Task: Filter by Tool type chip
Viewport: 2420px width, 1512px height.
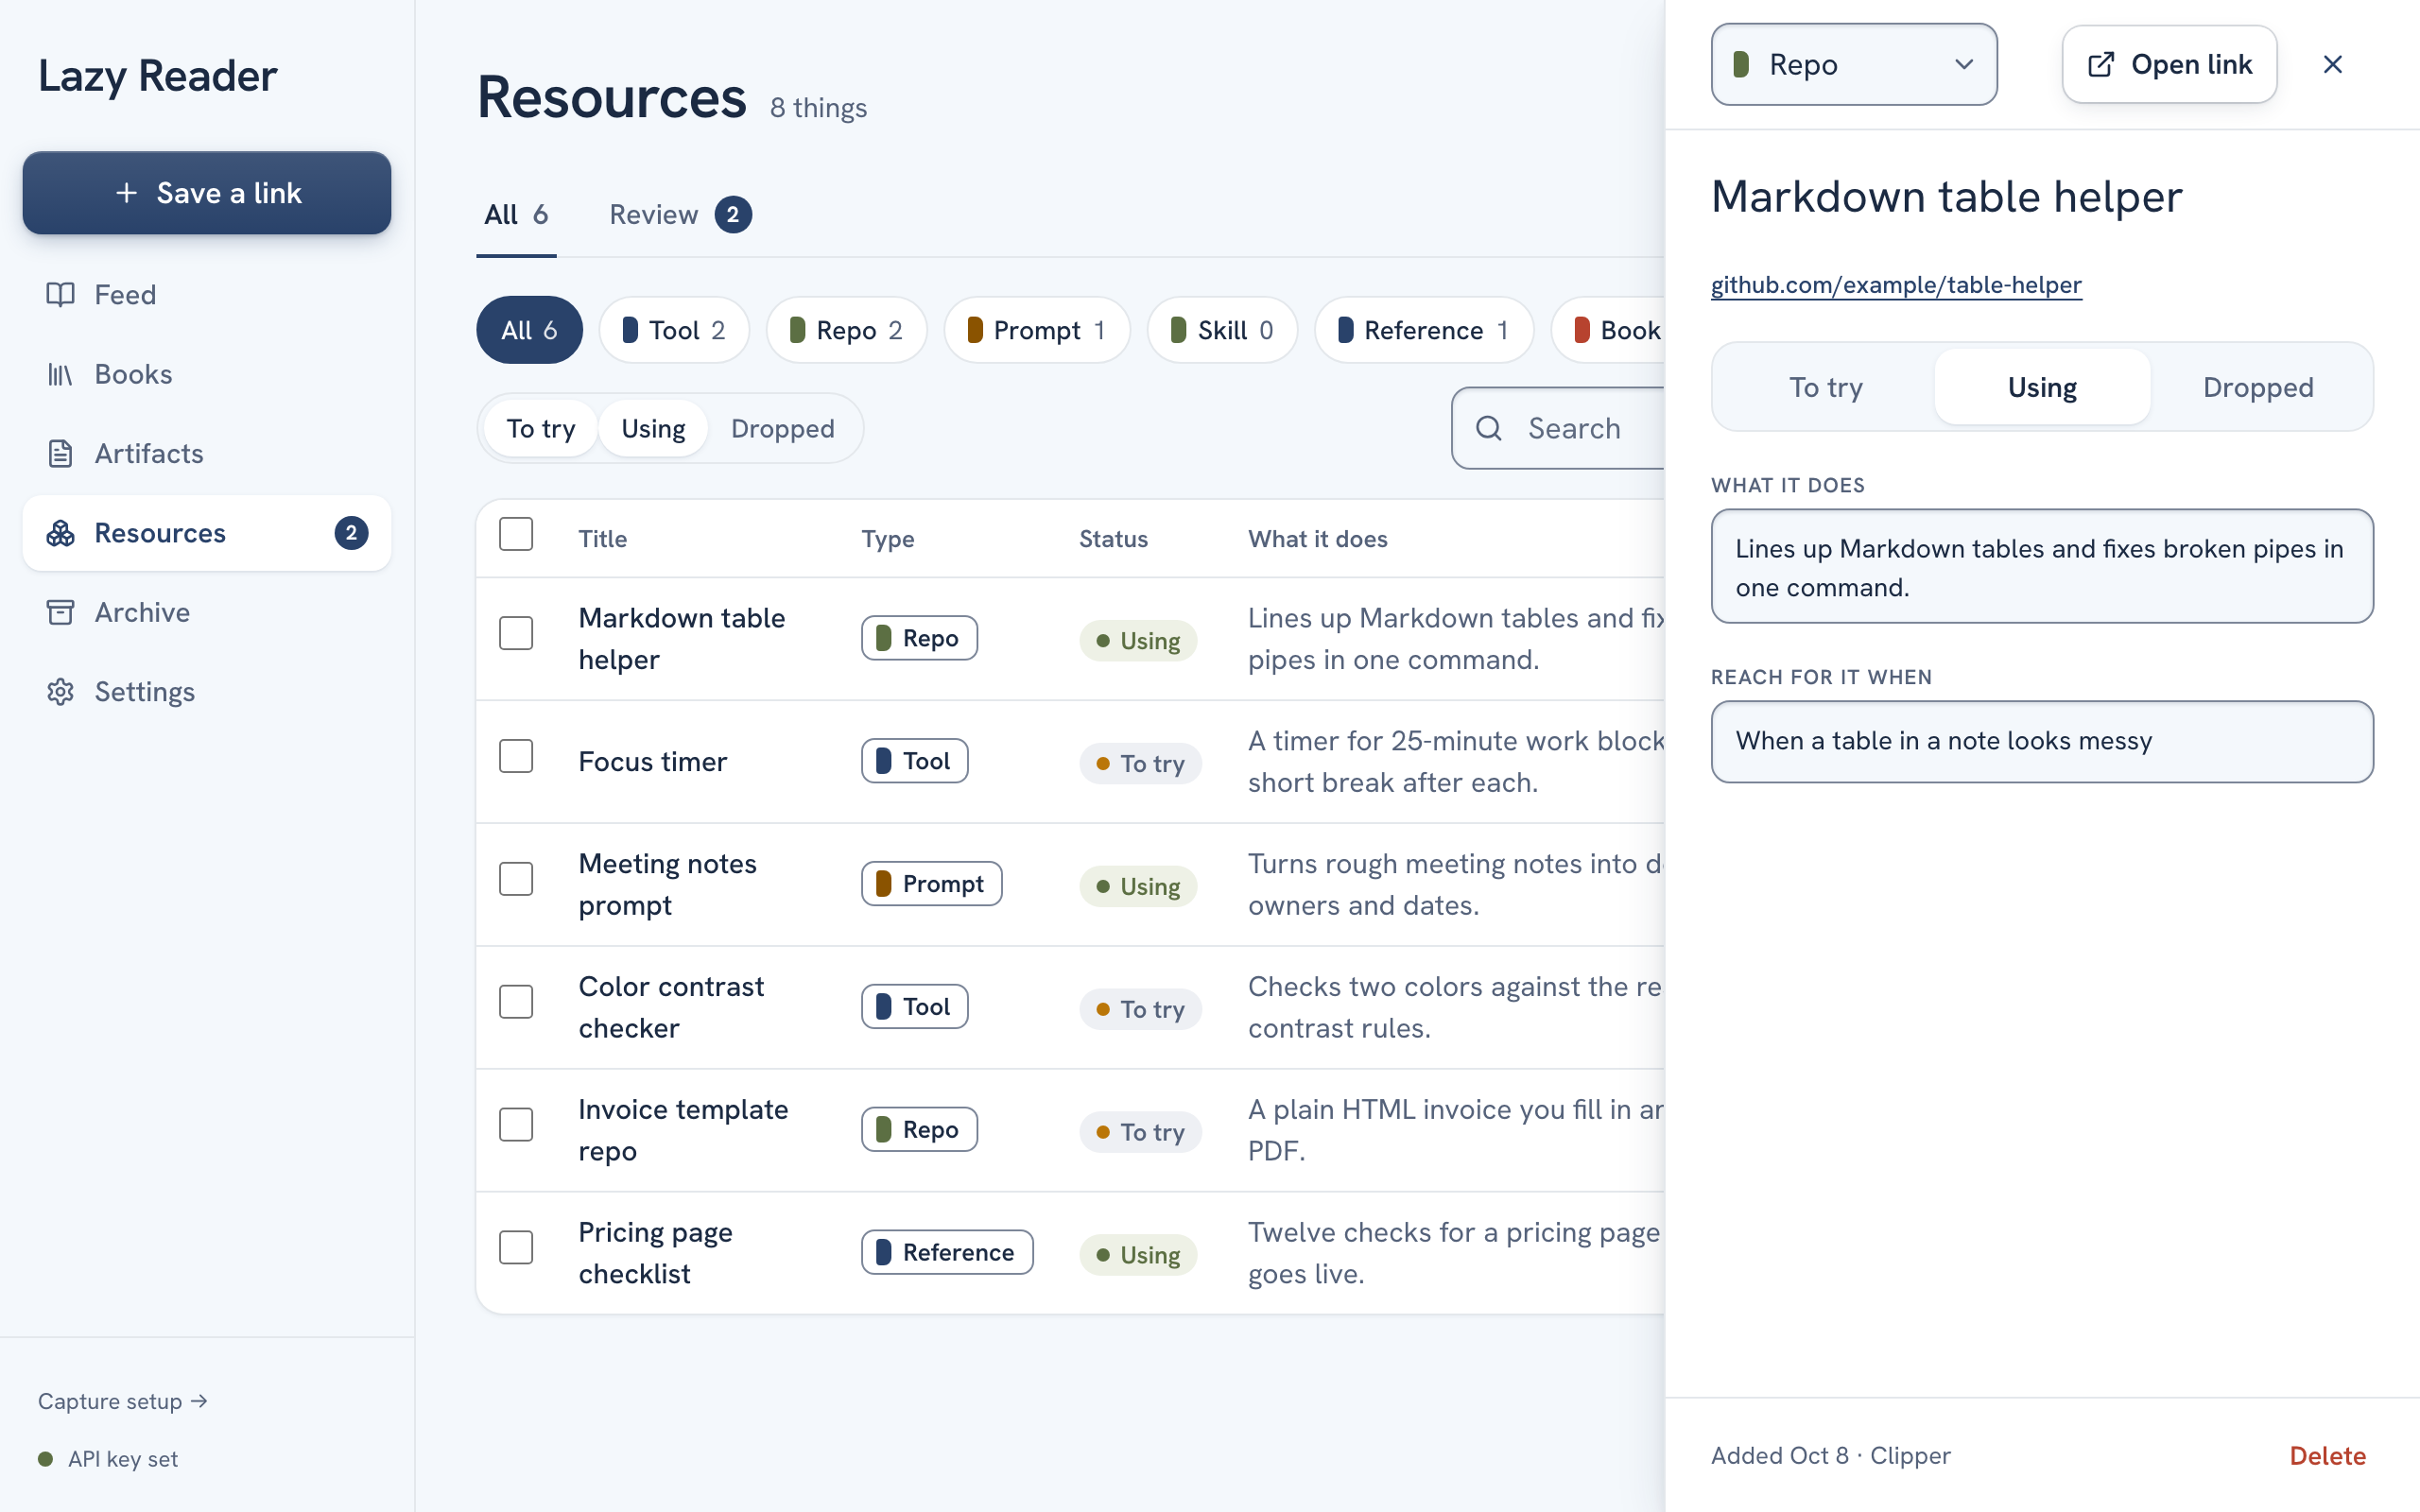Action: 674,330
